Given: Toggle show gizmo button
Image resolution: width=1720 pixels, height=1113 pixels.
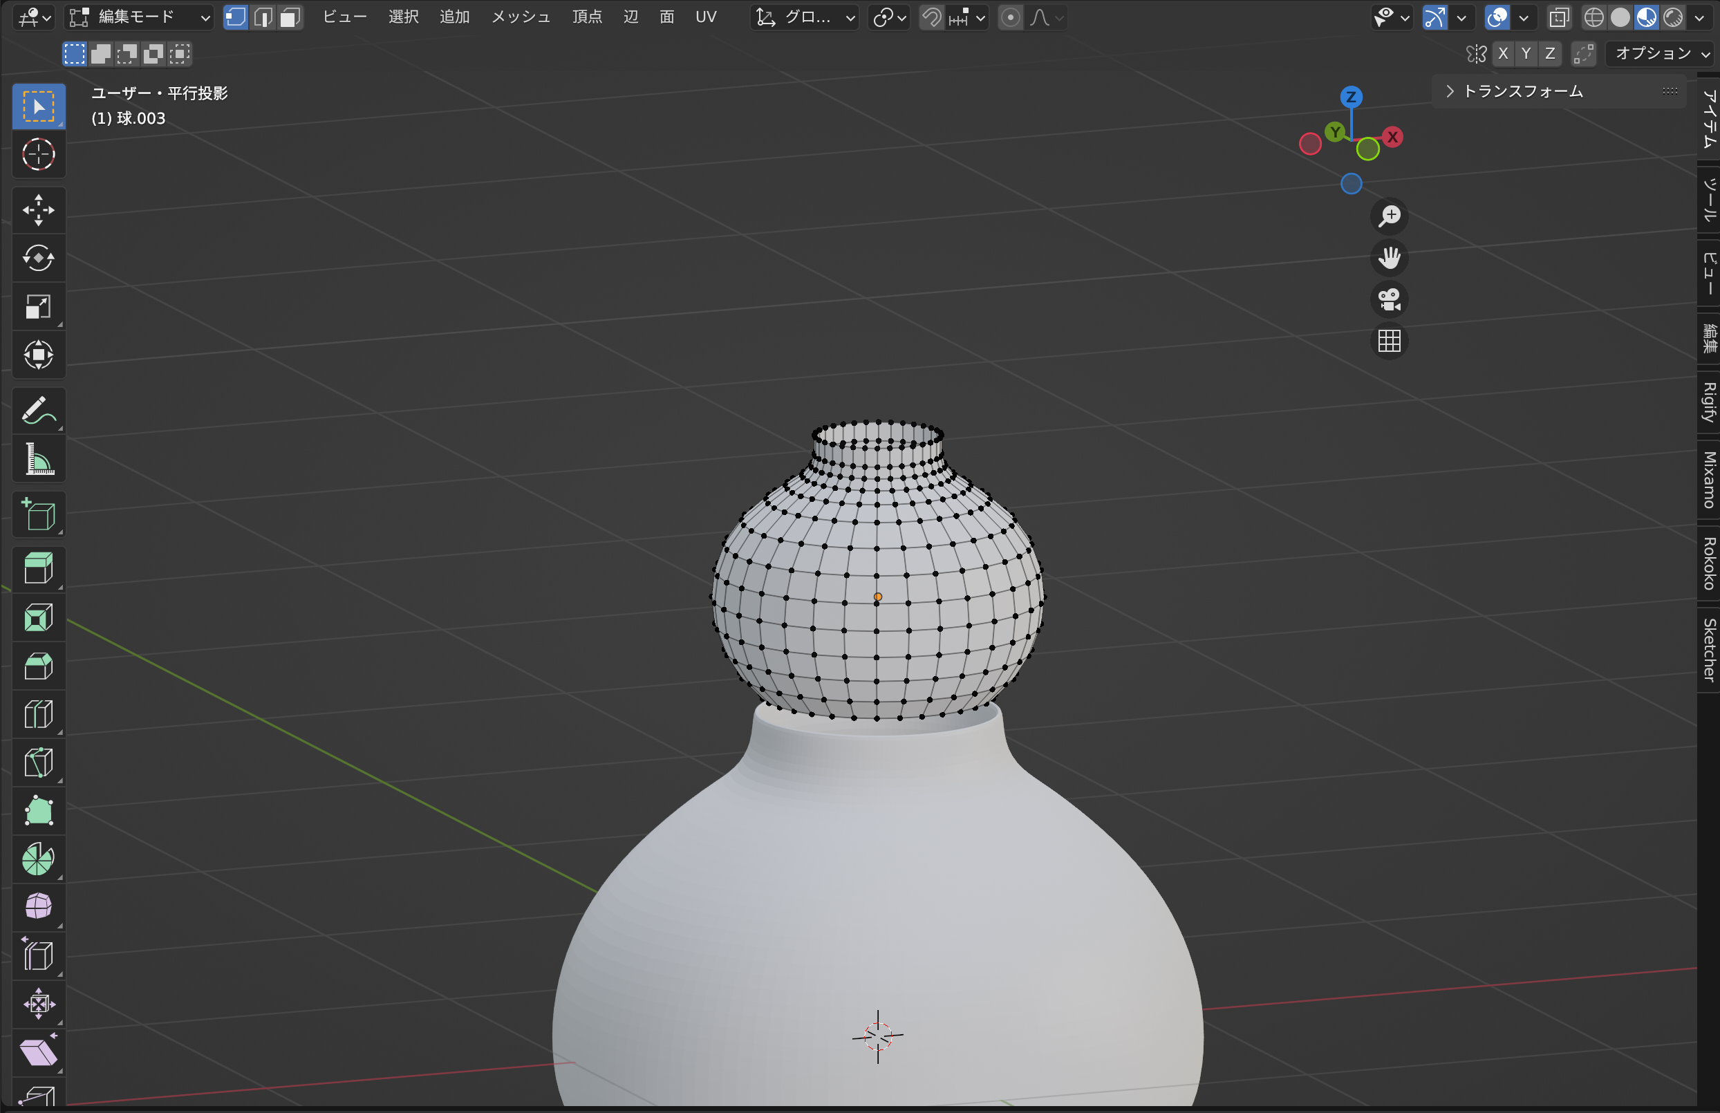Looking at the screenshot, I should pos(1435,17).
